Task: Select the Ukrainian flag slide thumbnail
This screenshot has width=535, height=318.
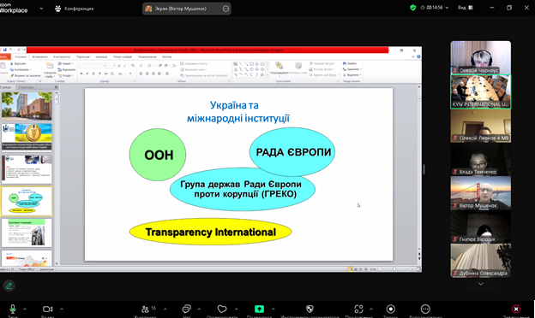Action: [27, 138]
